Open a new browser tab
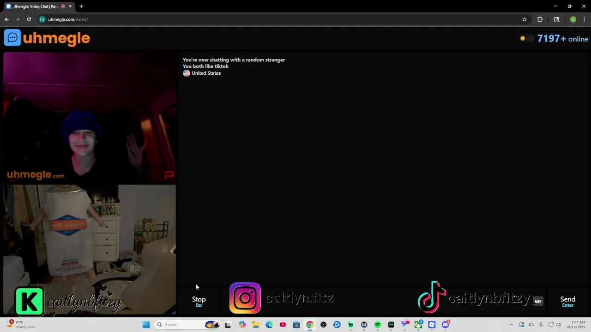 click(x=81, y=6)
